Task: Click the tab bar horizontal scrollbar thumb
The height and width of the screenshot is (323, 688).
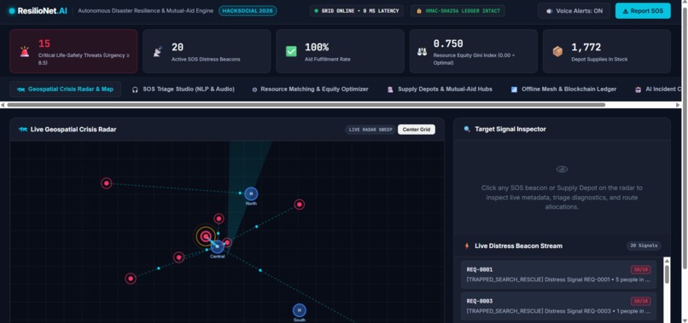Action: pos(306,105)
